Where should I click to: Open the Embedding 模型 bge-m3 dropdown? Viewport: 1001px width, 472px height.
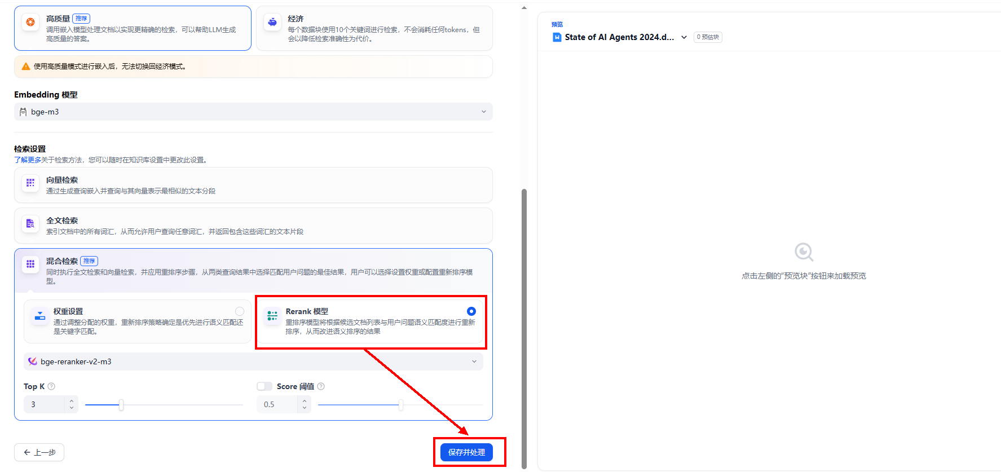coord(253,112)
